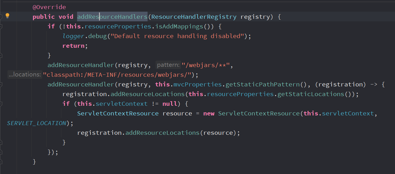Click the 'resource' variable before the equals sign
Screen dimensions: 395x174
[177, 113]
